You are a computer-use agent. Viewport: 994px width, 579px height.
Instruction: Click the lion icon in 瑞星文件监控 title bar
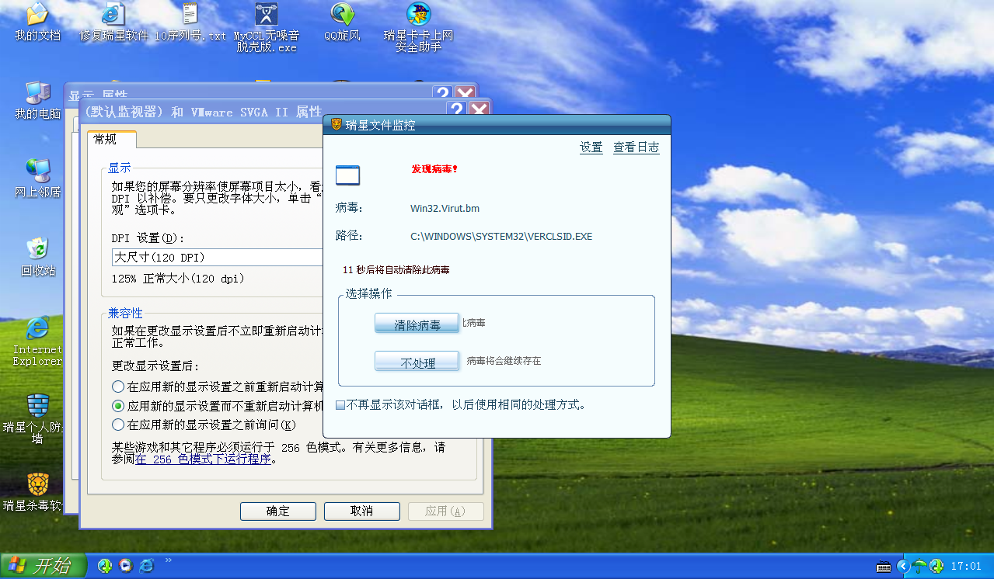[337, 124]
